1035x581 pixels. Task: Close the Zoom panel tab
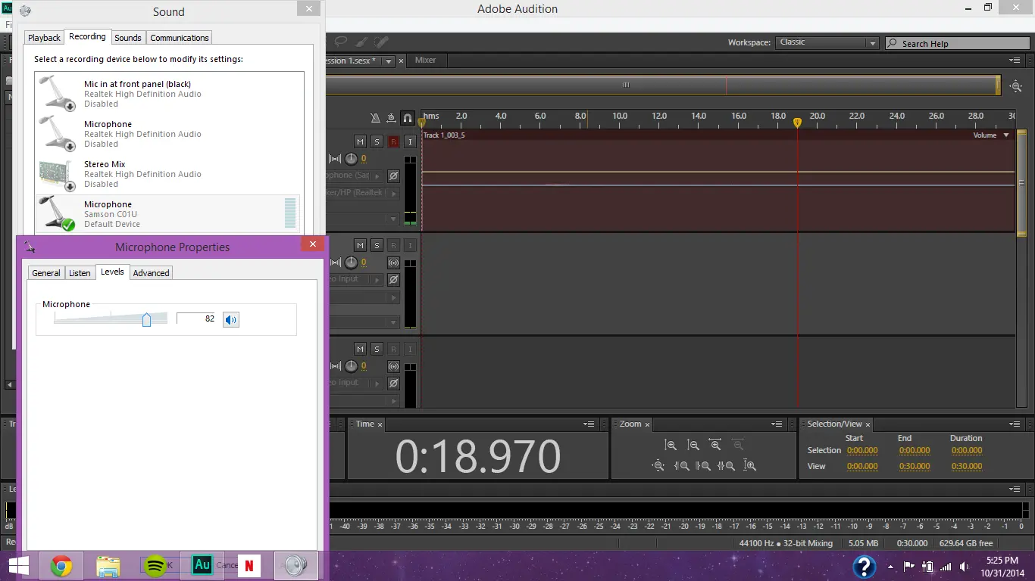(x=647, y=424)
